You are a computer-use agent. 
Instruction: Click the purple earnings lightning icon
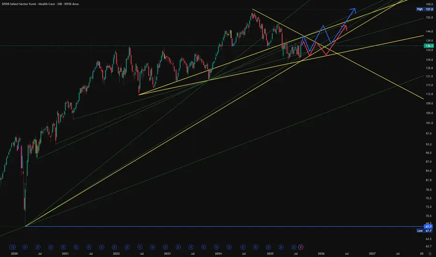[x=301, y=247]
